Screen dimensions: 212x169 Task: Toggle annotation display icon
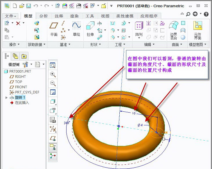(x=53, y=147)
